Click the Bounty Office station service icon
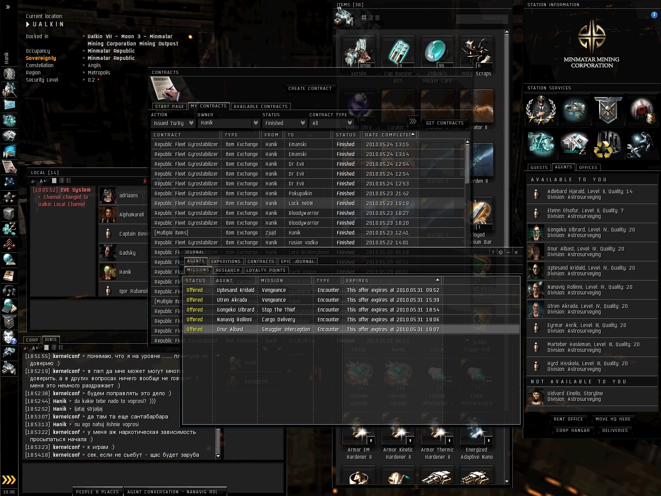Image resolution: width=661 pixels, height=496 pixels. tap(642, 111)
